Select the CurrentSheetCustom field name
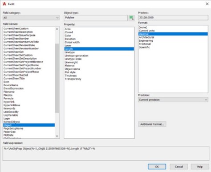This screenshot has width=211, height=172. coord(29,28)
